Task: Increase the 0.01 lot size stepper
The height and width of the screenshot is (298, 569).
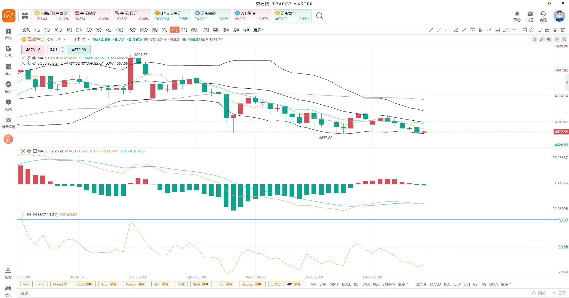Action: (63, 48)
